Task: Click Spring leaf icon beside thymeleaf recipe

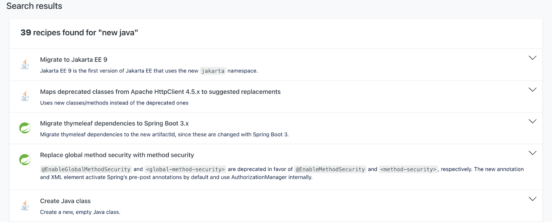Action: 25,128
